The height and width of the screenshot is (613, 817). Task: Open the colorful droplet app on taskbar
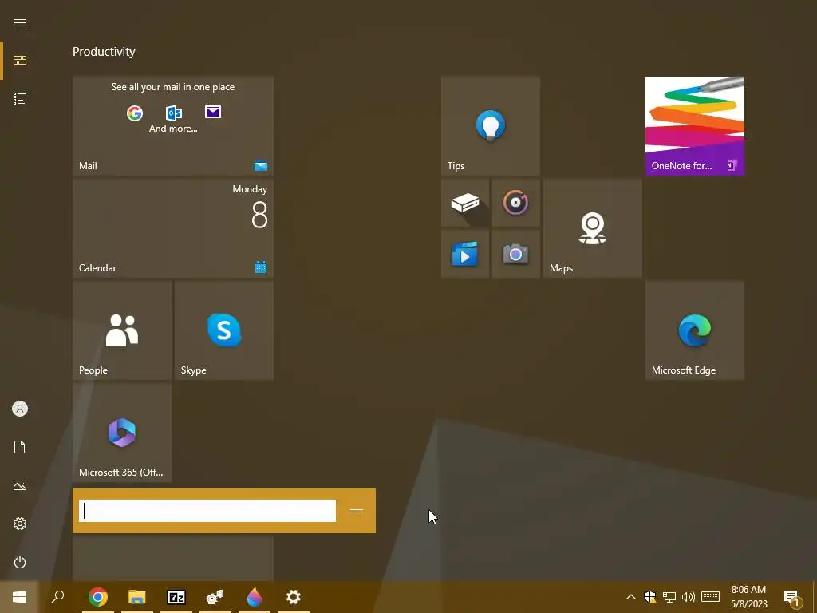(255, 597)
